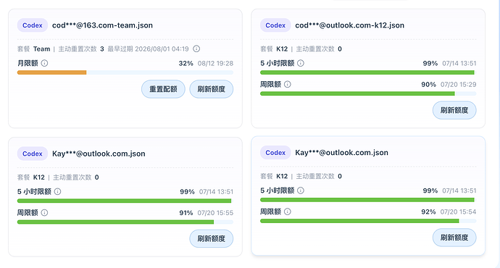Click 周限额 info icon in the 90% weekly card
The width and height of the screenshot is (500, 268).
click(x=287, y=84)
